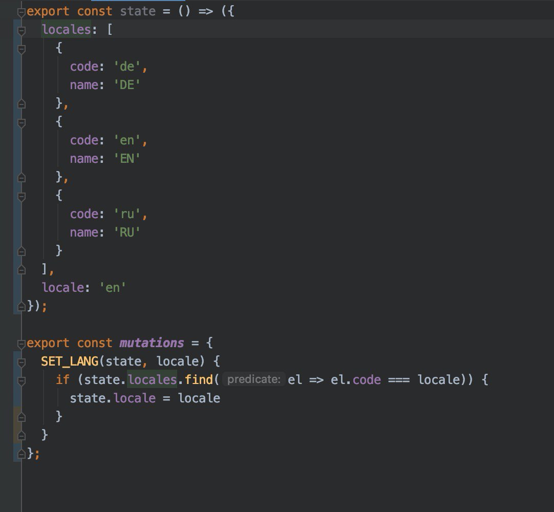Collapse the 'export const mutations' fold marker
Screen dimensions: 554x512
[22, 344]
